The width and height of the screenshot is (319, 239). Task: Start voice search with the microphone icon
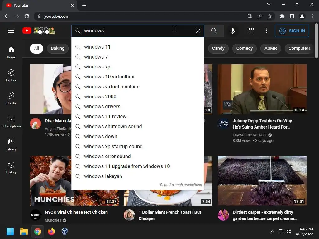232,31
